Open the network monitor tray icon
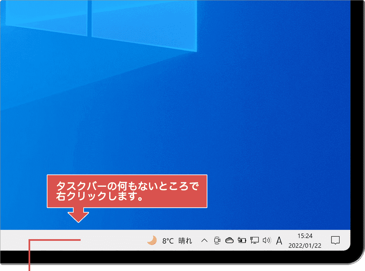Image resolution: width=365 pixels, height=271 pixels. point(255,240)
